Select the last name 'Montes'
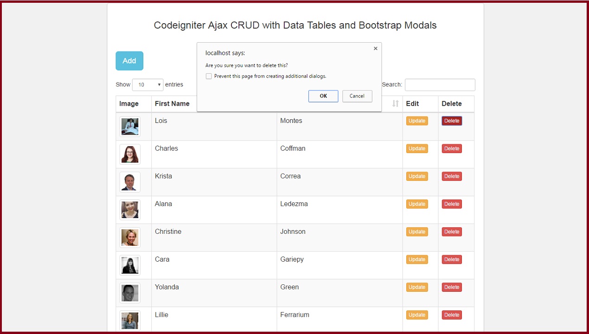The image size is (589, 334). point(291,121)
